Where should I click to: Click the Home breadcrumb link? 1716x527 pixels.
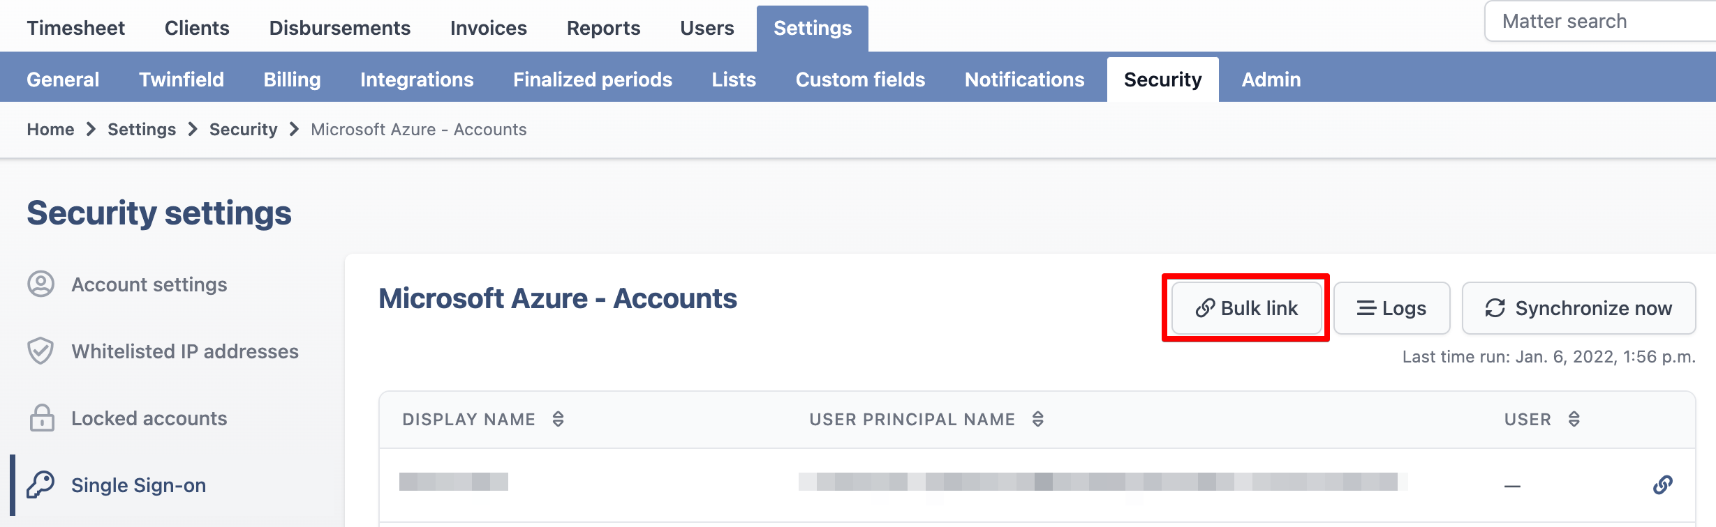(50, 130)
